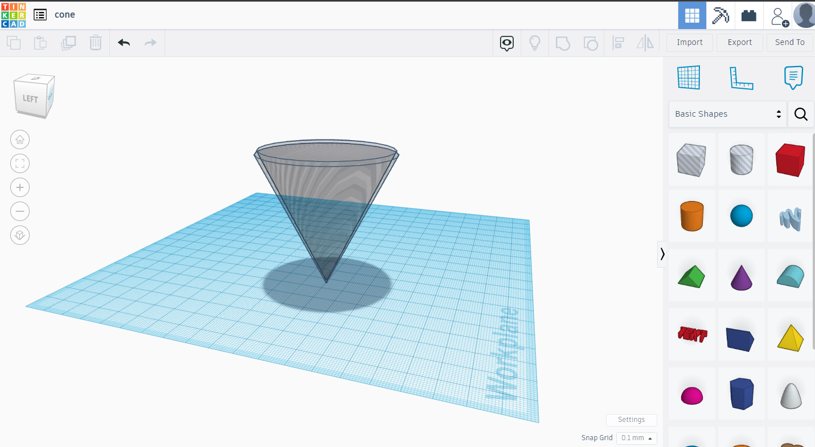The height and width of the screenshot is (447, 815).
Task: Click the Import button
Action: point(690,42)
